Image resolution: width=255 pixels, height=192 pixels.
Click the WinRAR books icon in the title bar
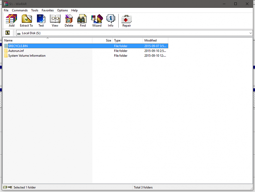[x=6, y=4]
